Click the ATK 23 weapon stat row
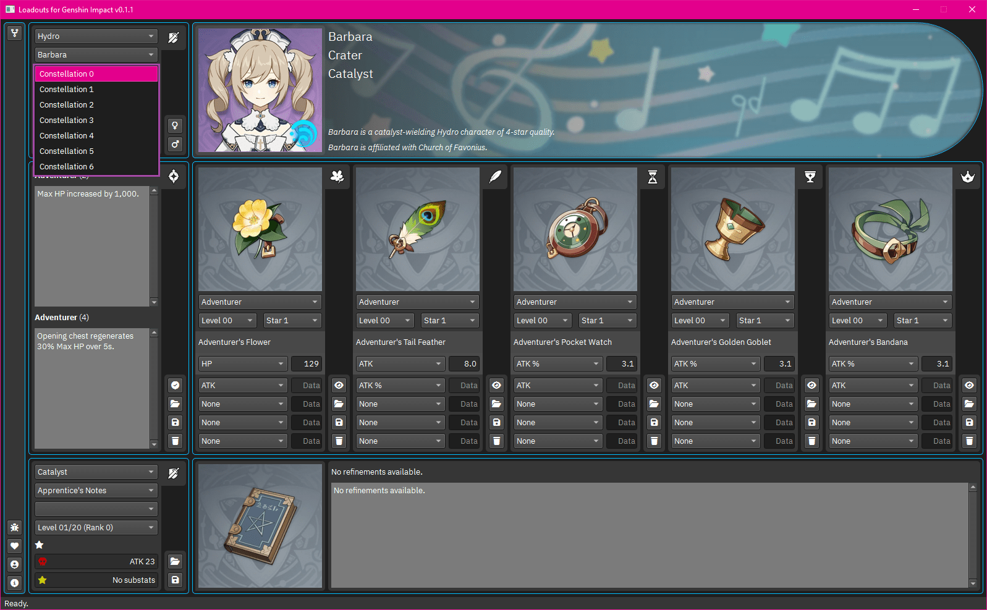This screenshot has width=987, height=610. pyautogui.click(x=96, y=562)
